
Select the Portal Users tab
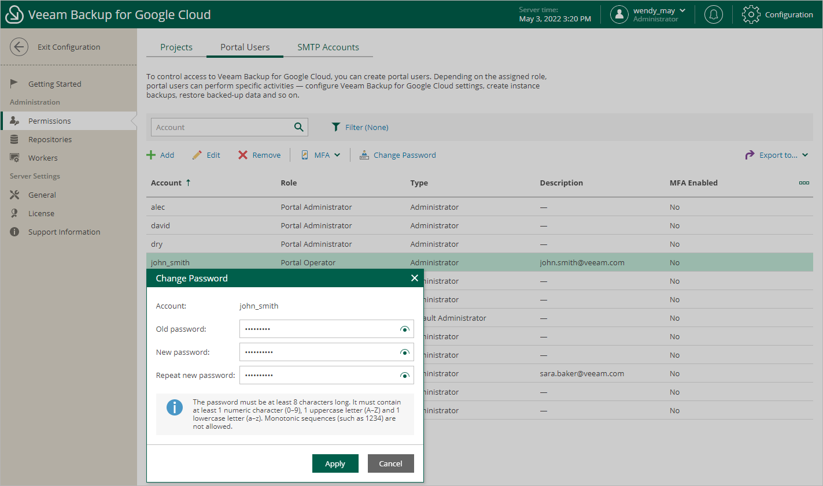pyautogui.click(x=245, y=47)
